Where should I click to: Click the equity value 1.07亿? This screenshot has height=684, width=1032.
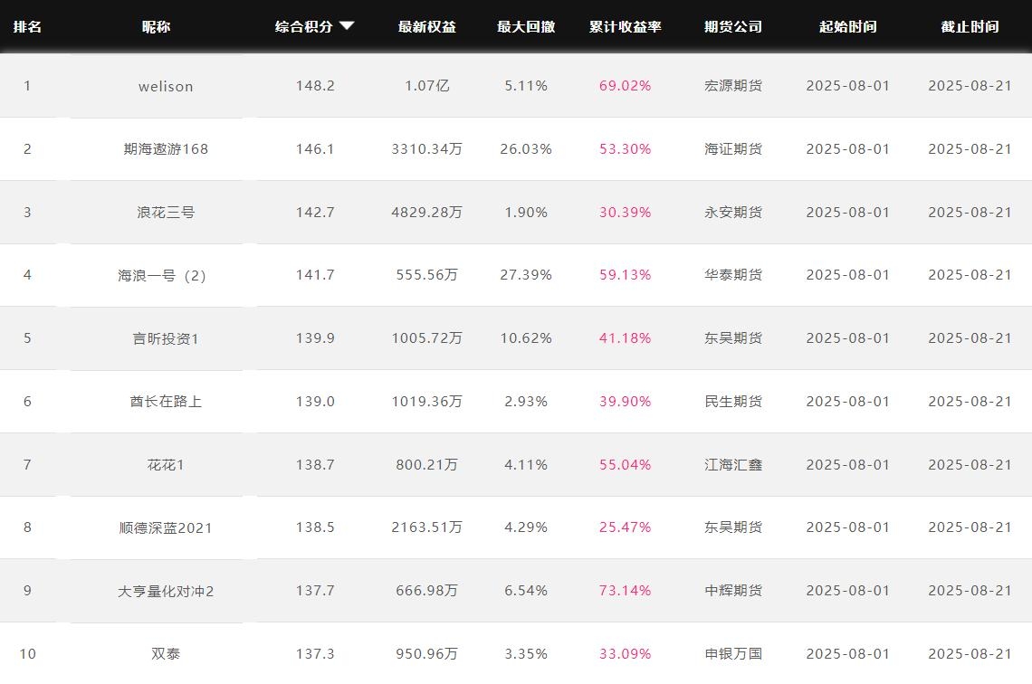tap(427, 85)
